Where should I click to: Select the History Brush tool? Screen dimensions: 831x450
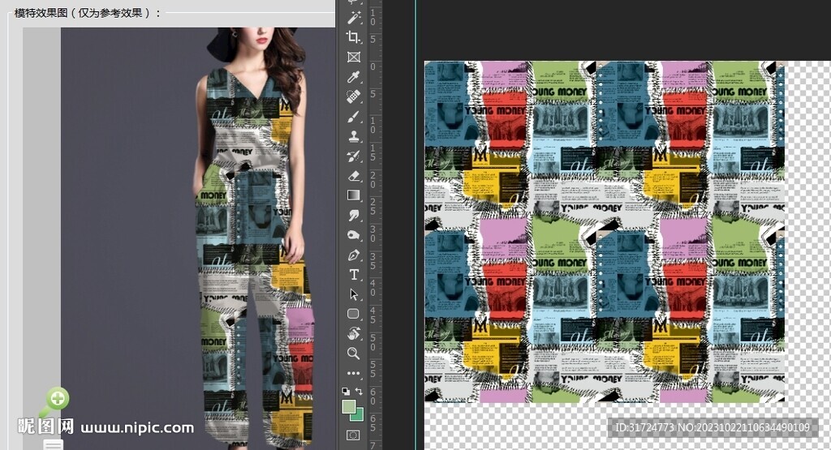coord(354,156)
